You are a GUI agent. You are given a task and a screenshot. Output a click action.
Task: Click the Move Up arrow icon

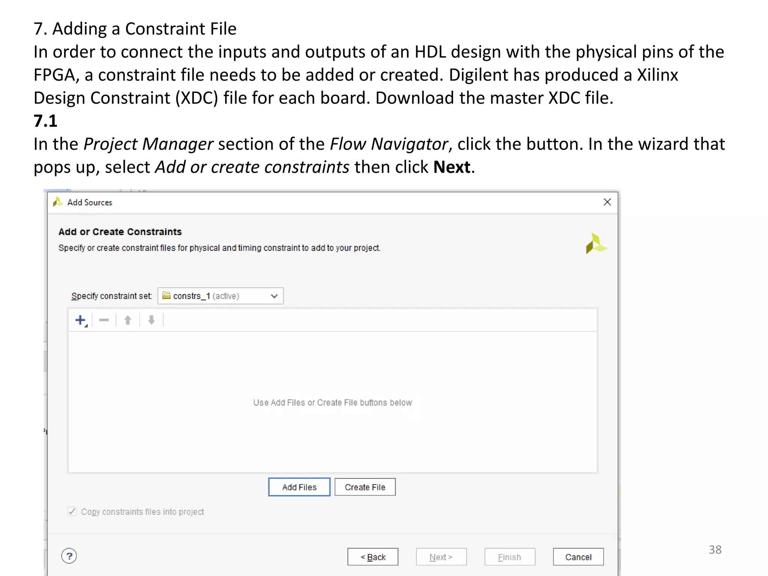point(127,320)
